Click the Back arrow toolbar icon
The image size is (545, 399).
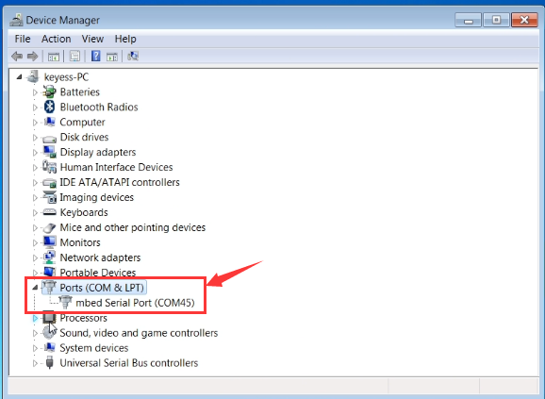pyautogui.click(x=17, y=56)
